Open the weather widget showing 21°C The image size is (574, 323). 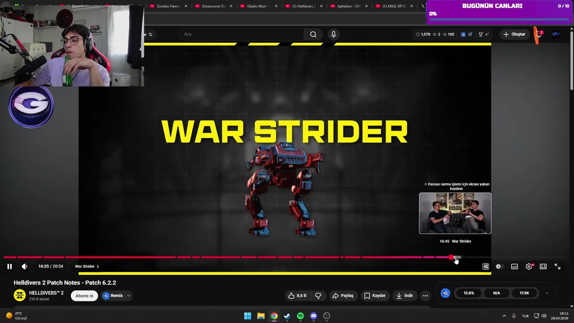16,316
